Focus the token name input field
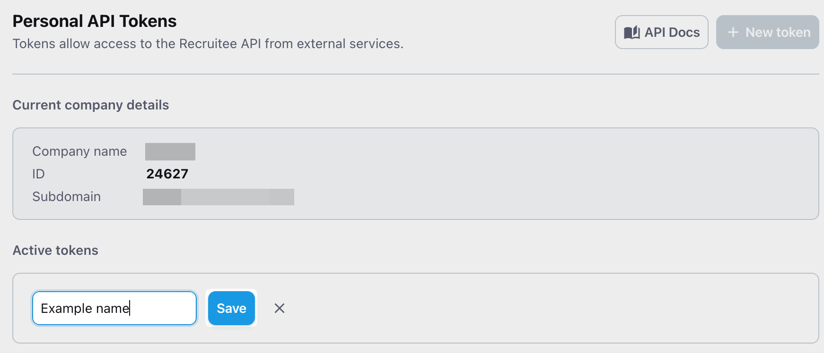 coord(161,308)
